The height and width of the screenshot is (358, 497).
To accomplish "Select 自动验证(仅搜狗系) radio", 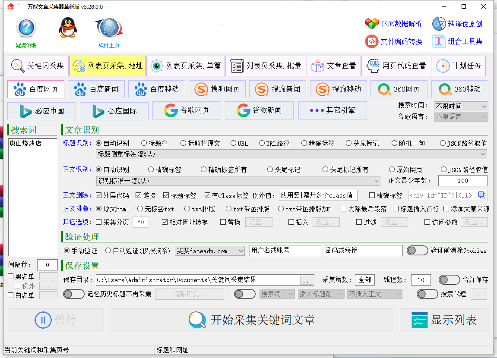I will pyautogui.click(x=138, y=251).
